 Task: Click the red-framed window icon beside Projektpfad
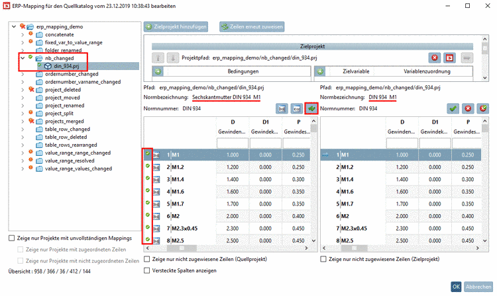pos(449,57)
